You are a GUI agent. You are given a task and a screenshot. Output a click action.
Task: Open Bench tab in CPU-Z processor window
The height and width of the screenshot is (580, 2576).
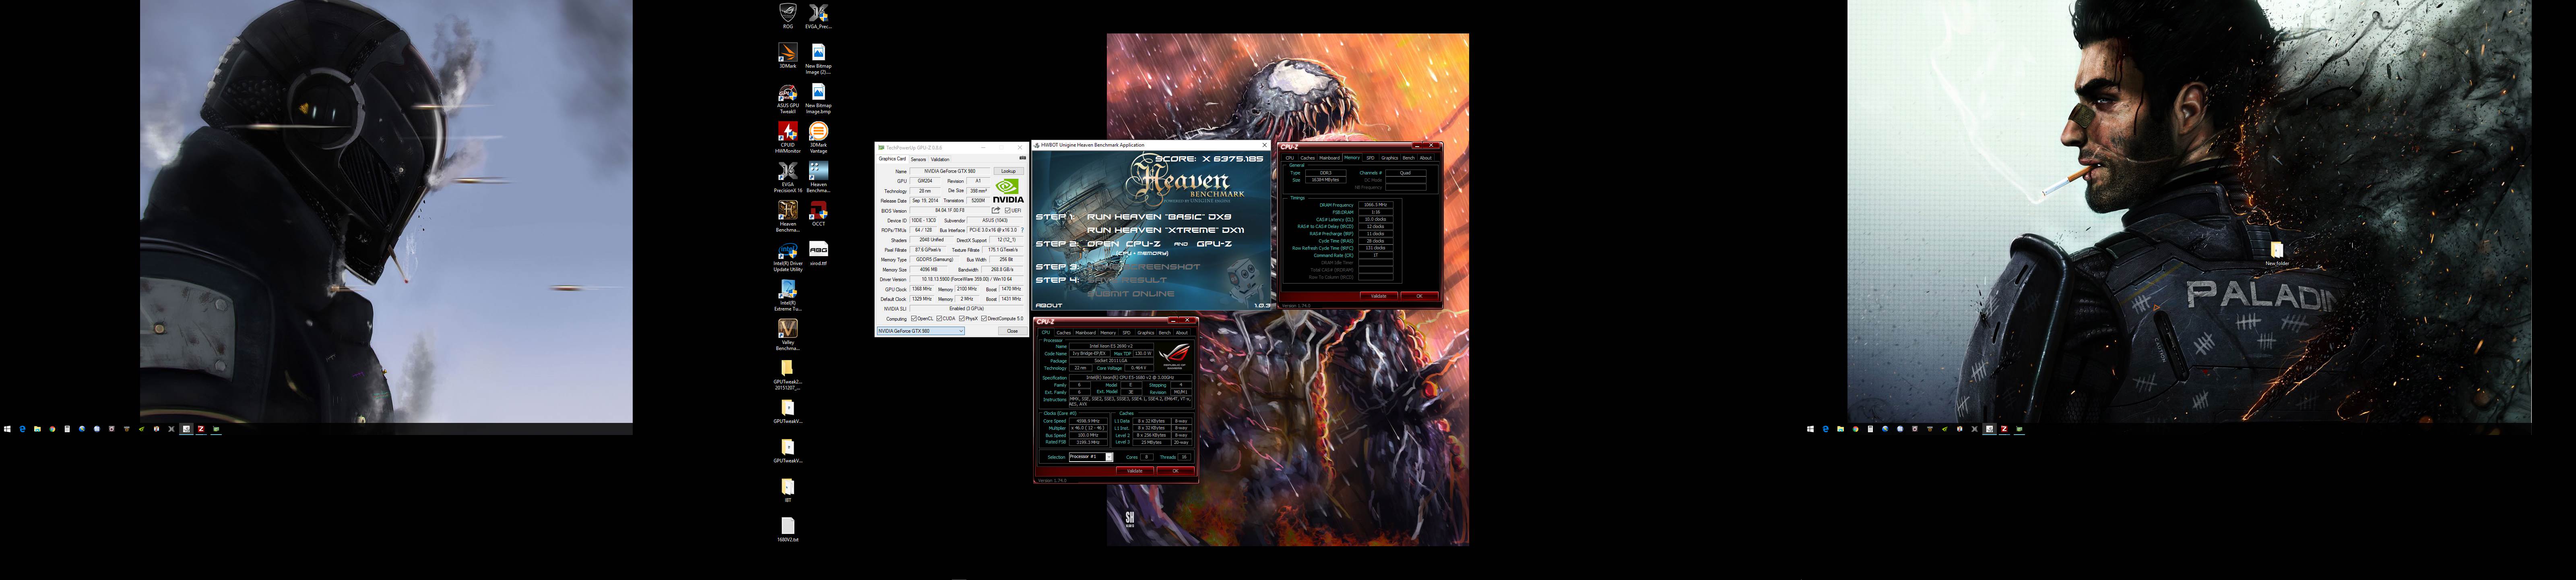(1165, 333)
